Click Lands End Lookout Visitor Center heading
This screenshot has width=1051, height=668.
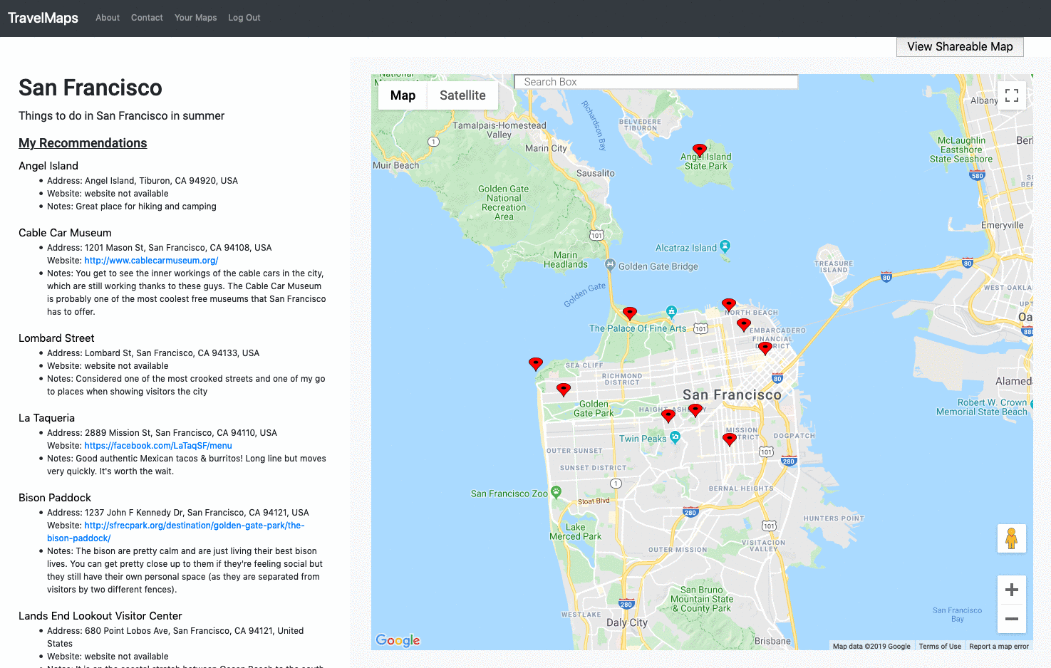tap(100, 616)
